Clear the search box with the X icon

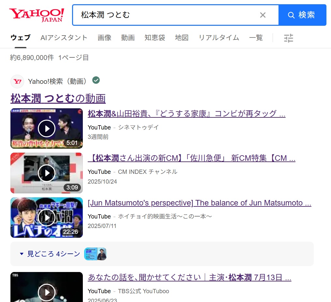point(263,15)
